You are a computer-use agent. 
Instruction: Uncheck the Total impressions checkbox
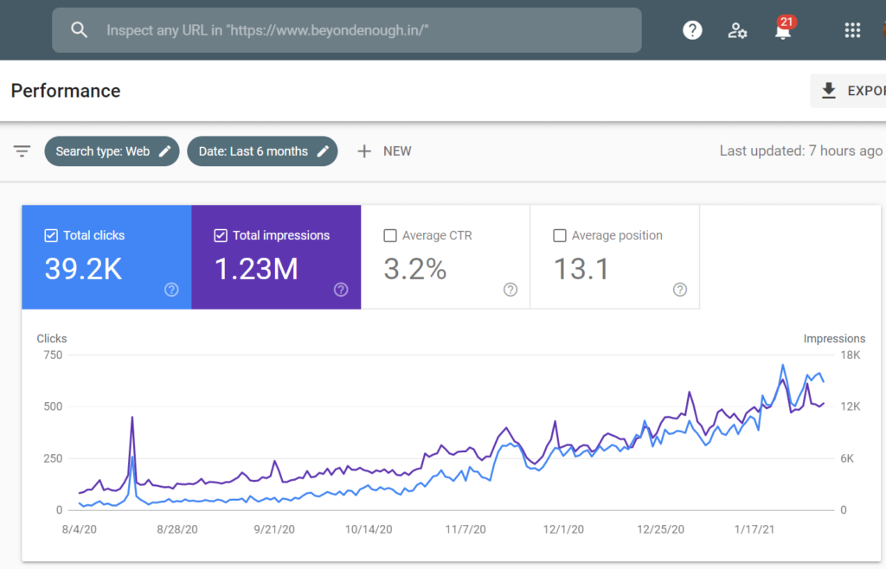click(221, 235)
